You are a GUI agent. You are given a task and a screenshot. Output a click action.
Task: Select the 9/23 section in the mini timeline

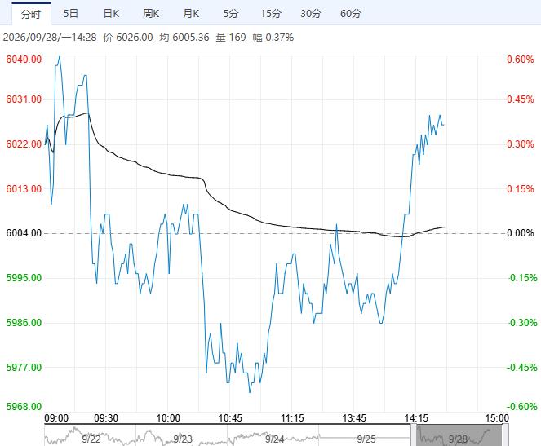pyautogui.click(x=183, y=439)
